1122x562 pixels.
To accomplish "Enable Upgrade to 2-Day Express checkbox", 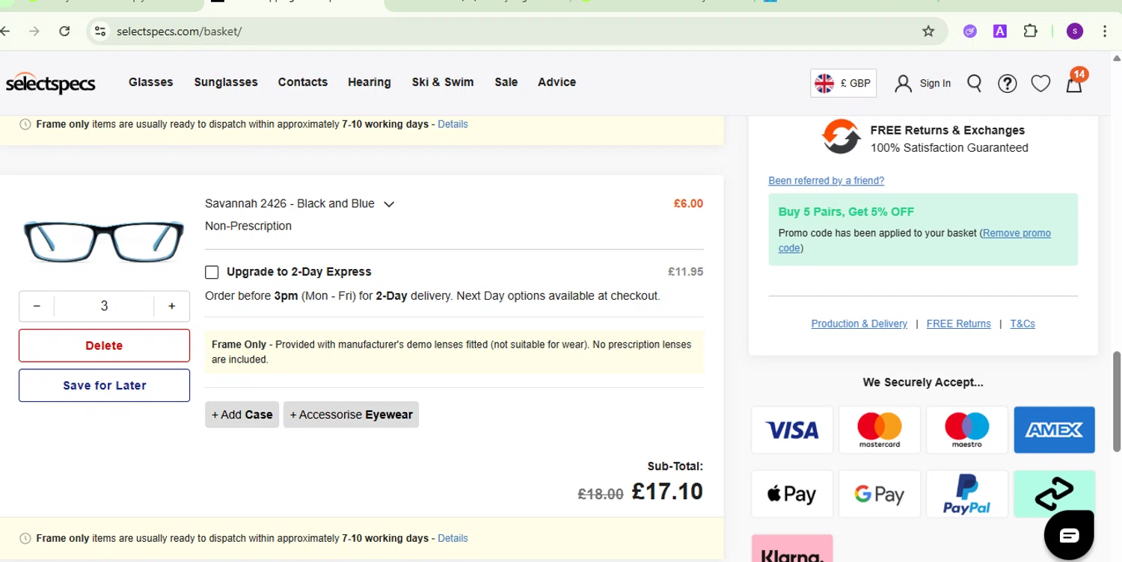I will tap(212, 272).
